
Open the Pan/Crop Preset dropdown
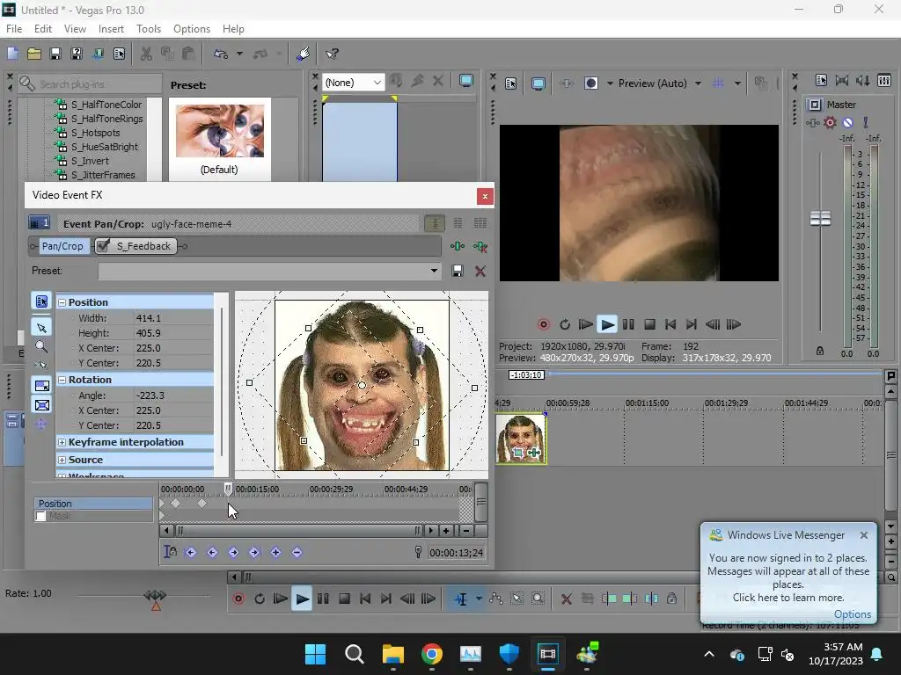[x=434, y=271]
